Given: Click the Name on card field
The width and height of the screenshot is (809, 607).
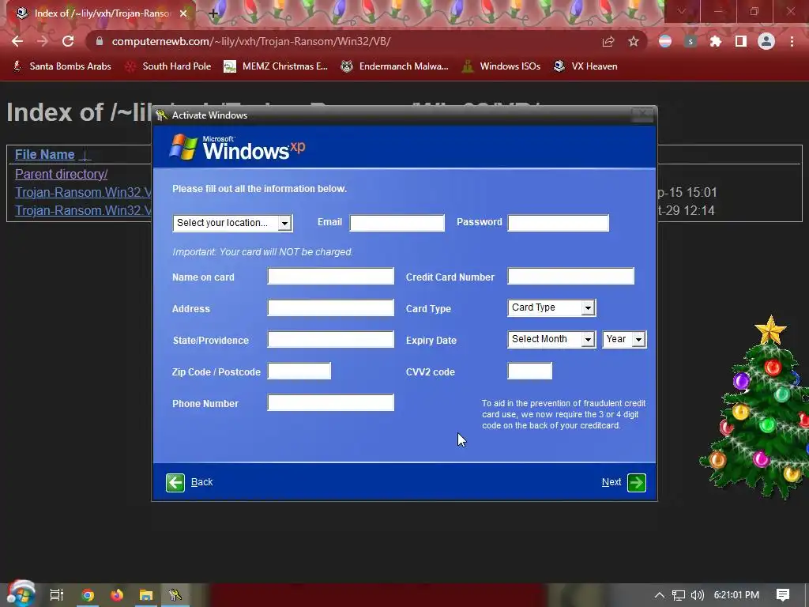Looking at the screenshot, I should (x=331, y=276).
